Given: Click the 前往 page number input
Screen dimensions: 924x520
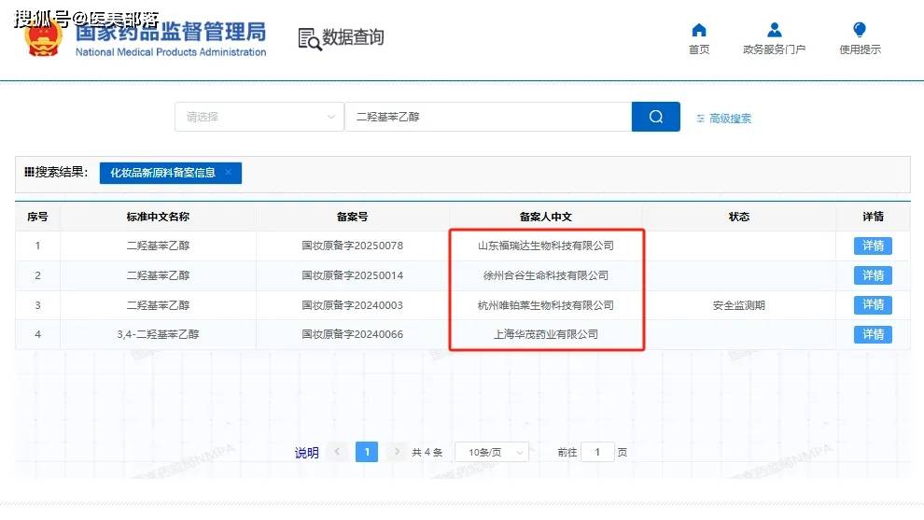Looking at the screenshot, I should [597, 452].
